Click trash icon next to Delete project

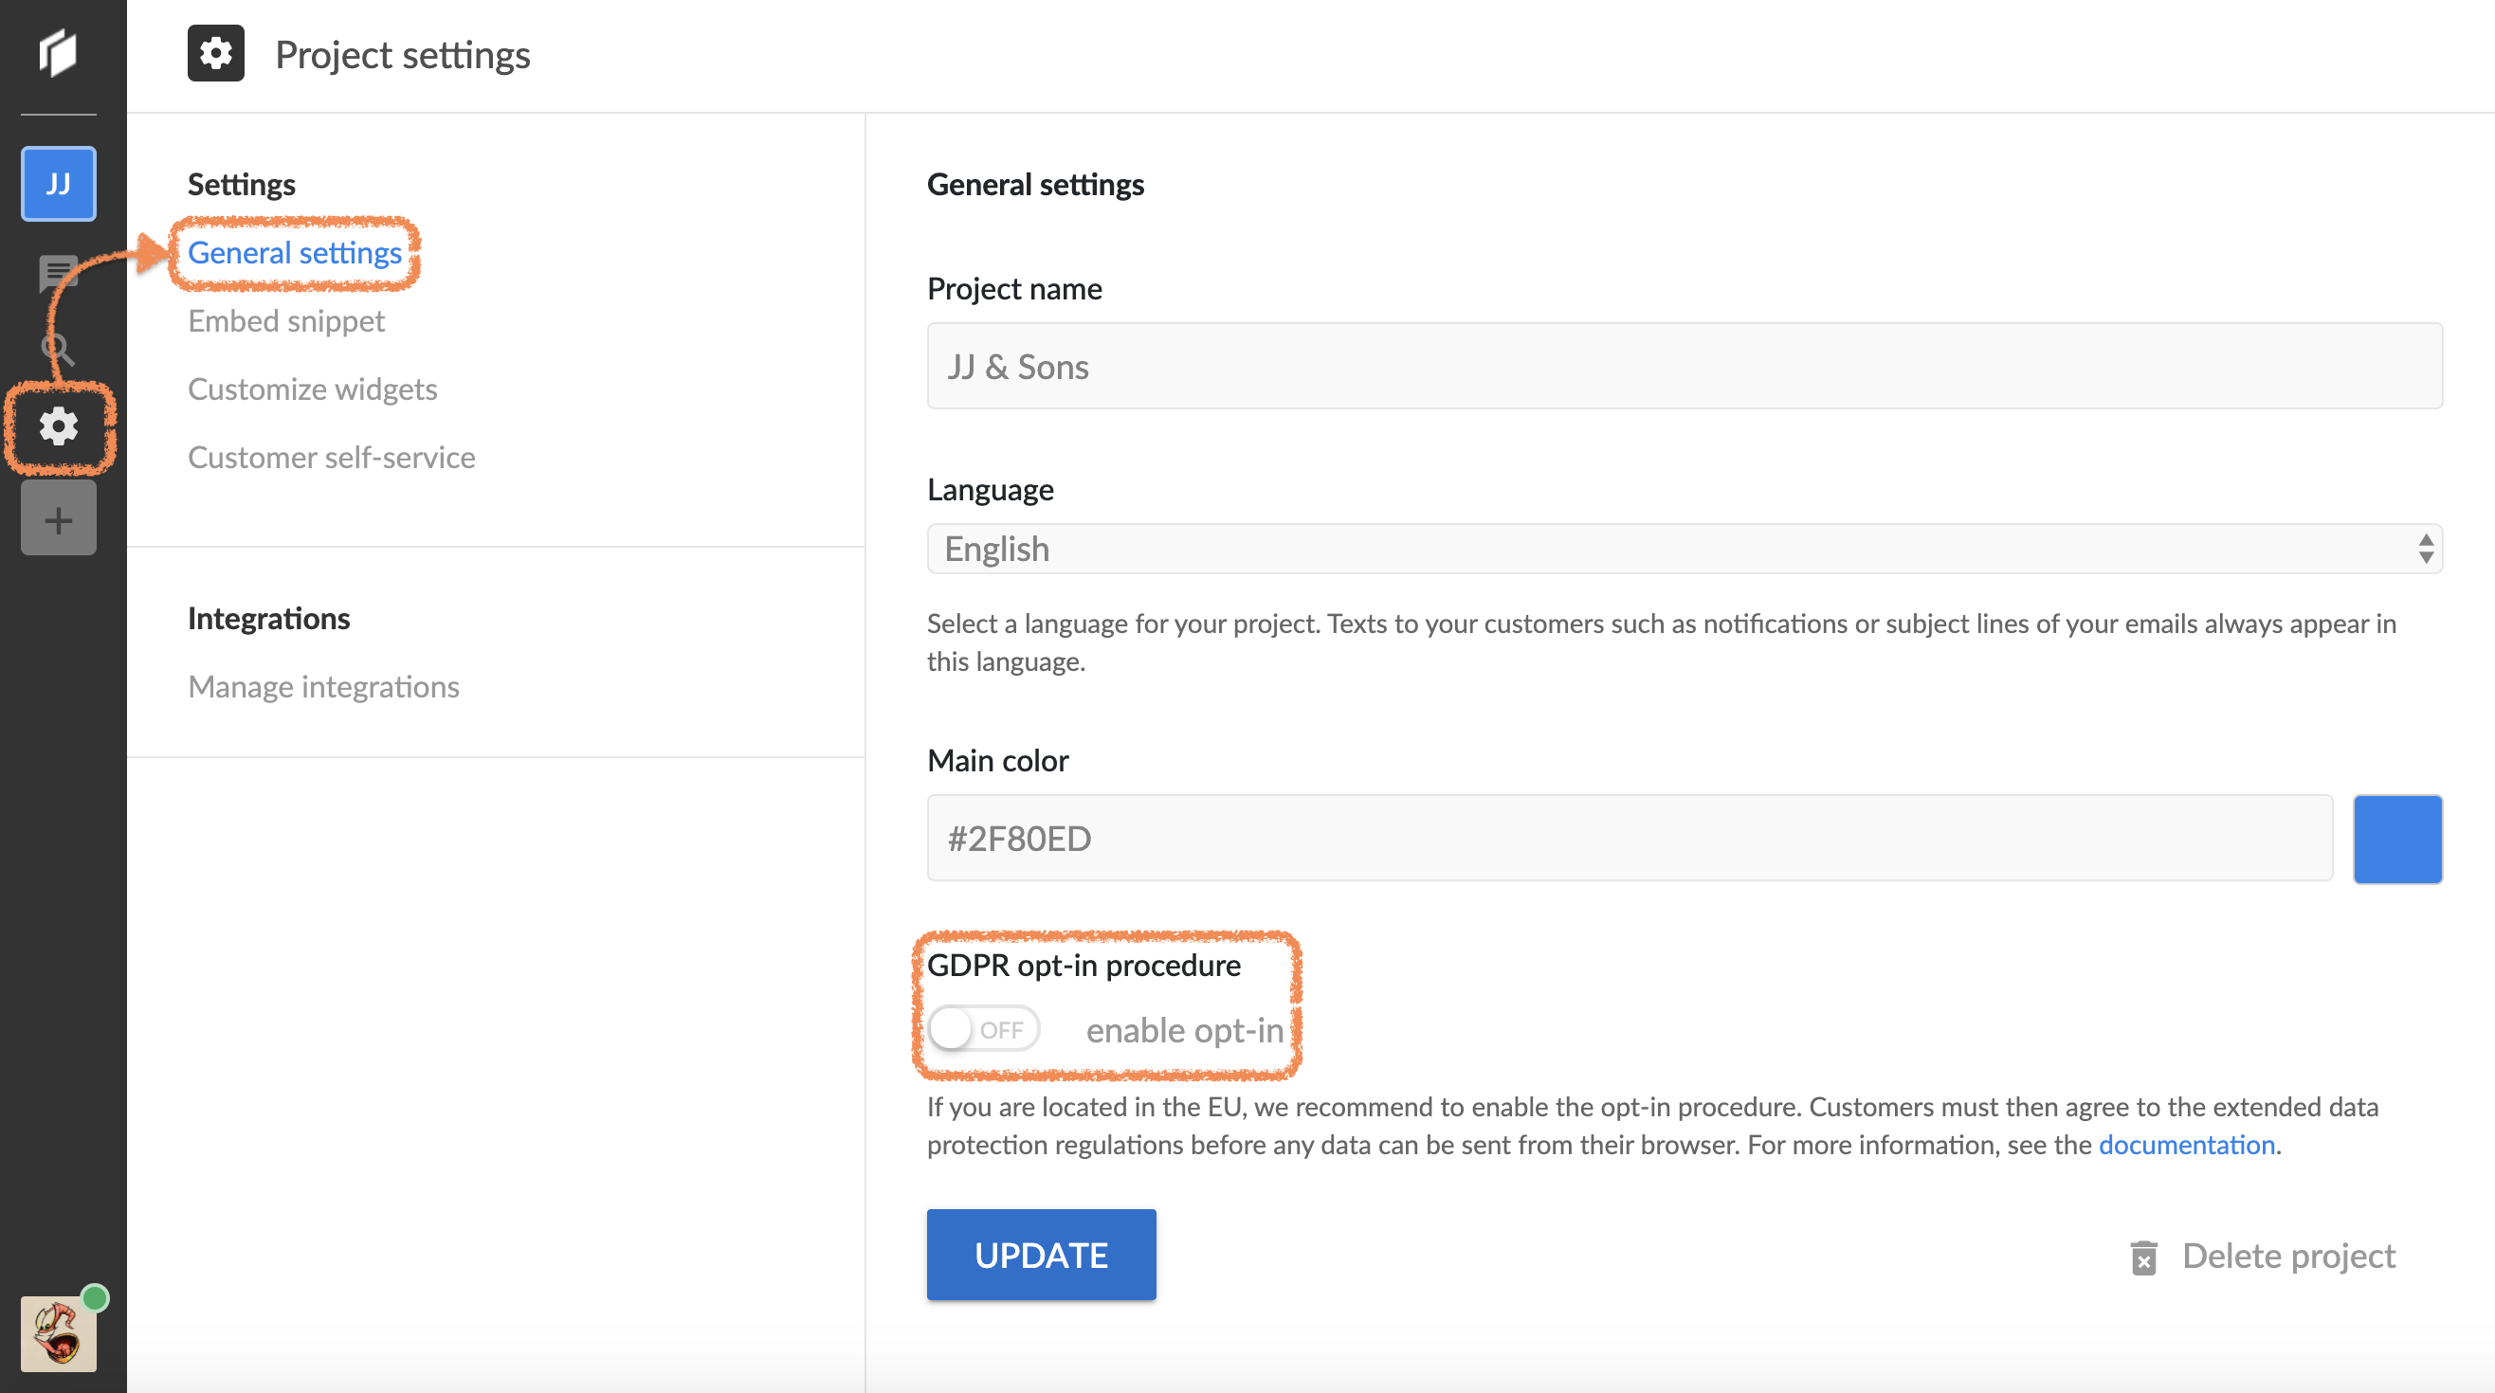[2143, 1257]
